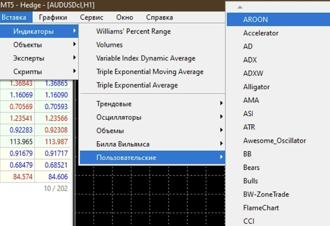Choose the ADX custom indicator
Image resolution: width=330 pixels, height=226 pixels.
(278, 60)
